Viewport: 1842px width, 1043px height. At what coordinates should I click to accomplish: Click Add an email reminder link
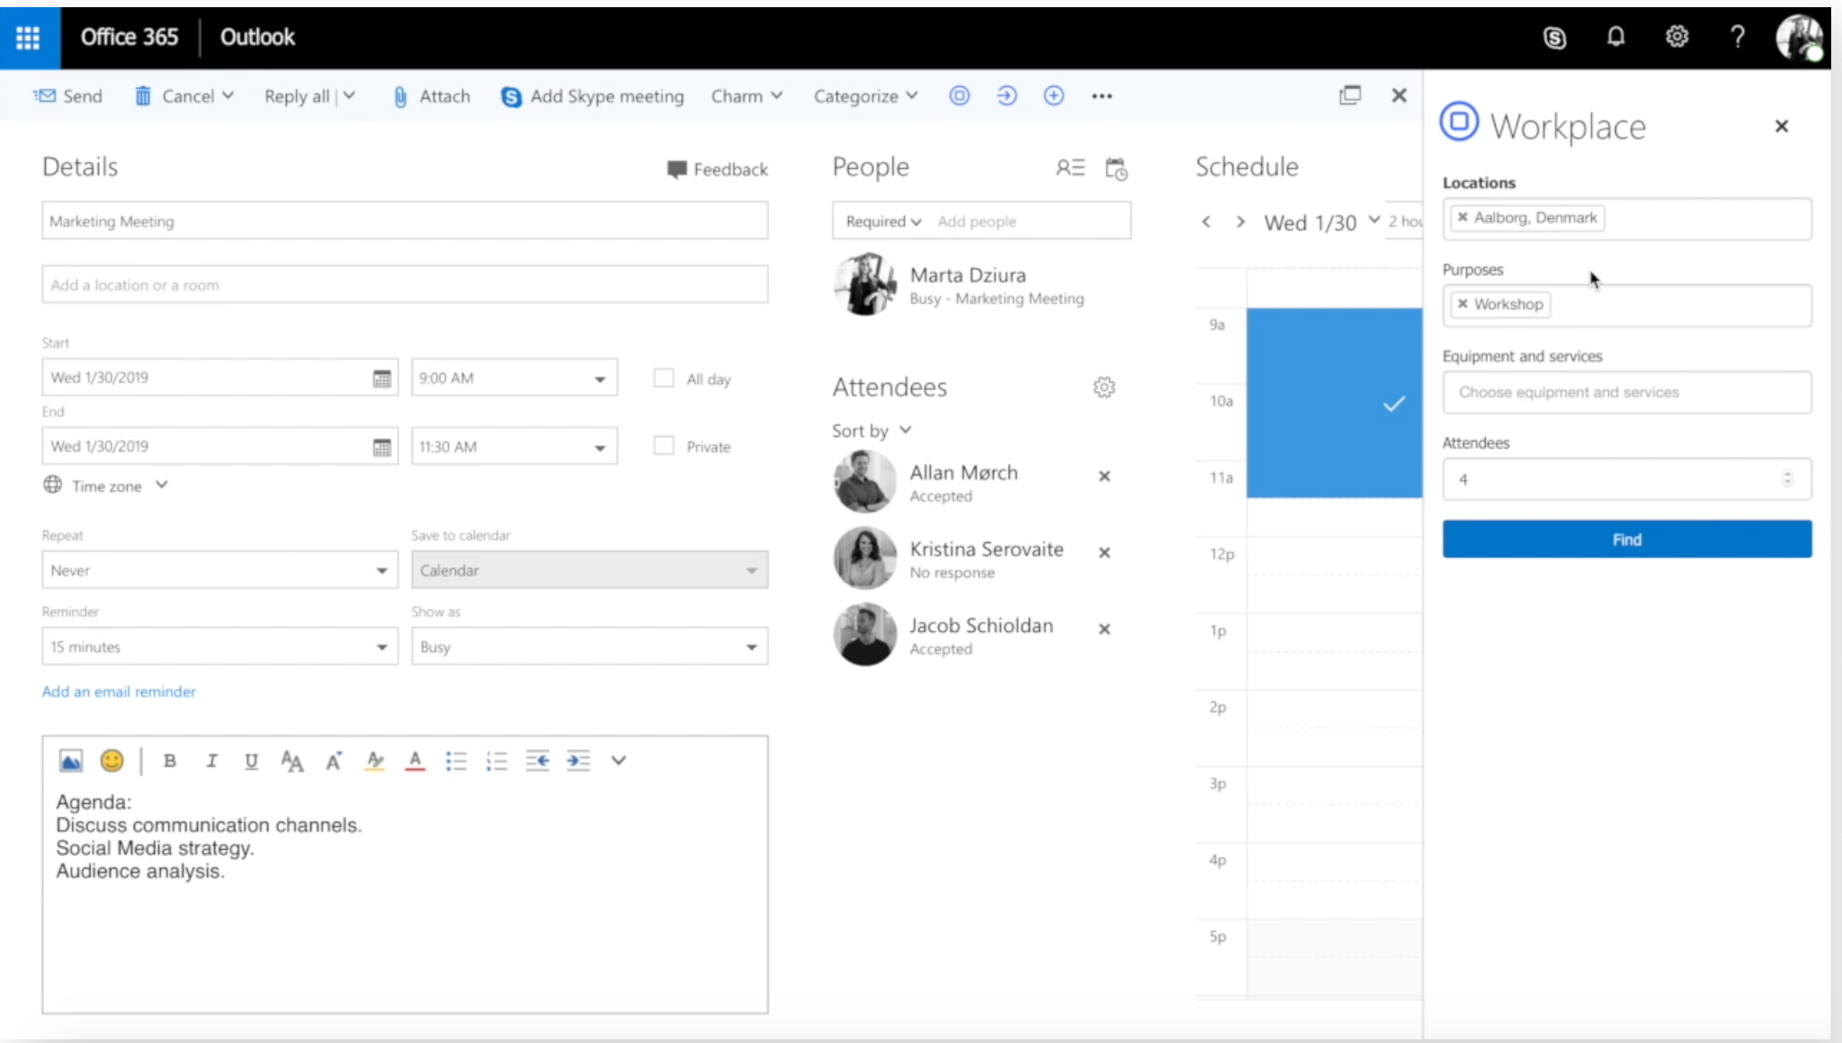coord(119,691)
